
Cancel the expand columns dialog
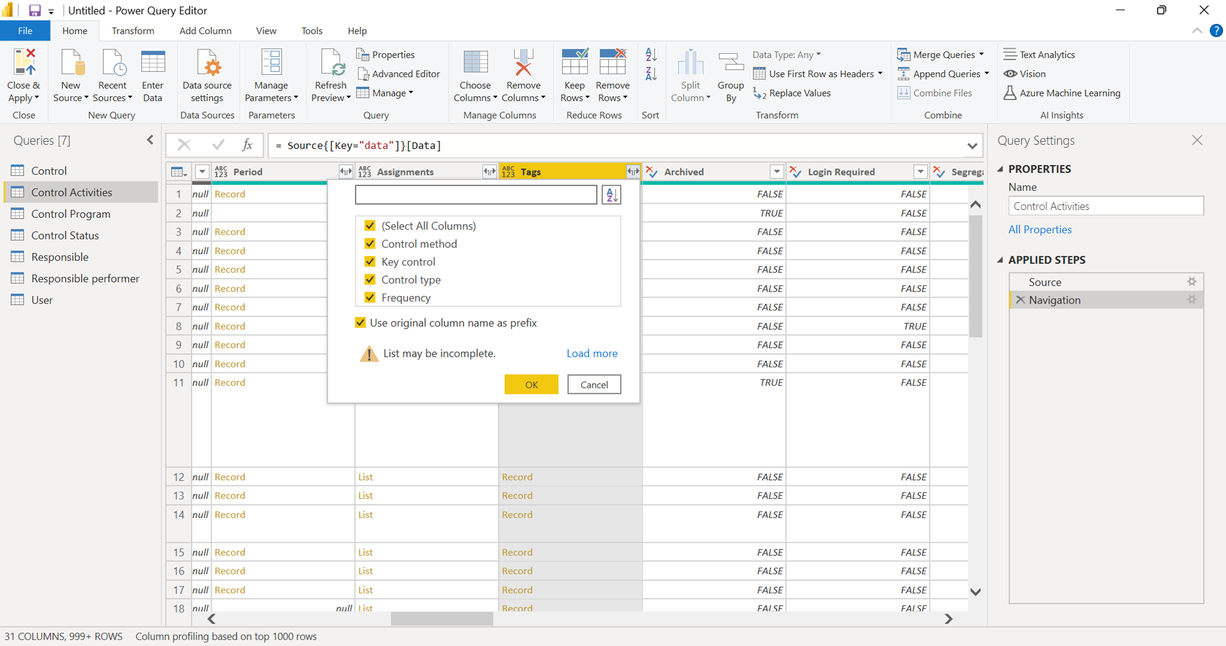point(594,385)
